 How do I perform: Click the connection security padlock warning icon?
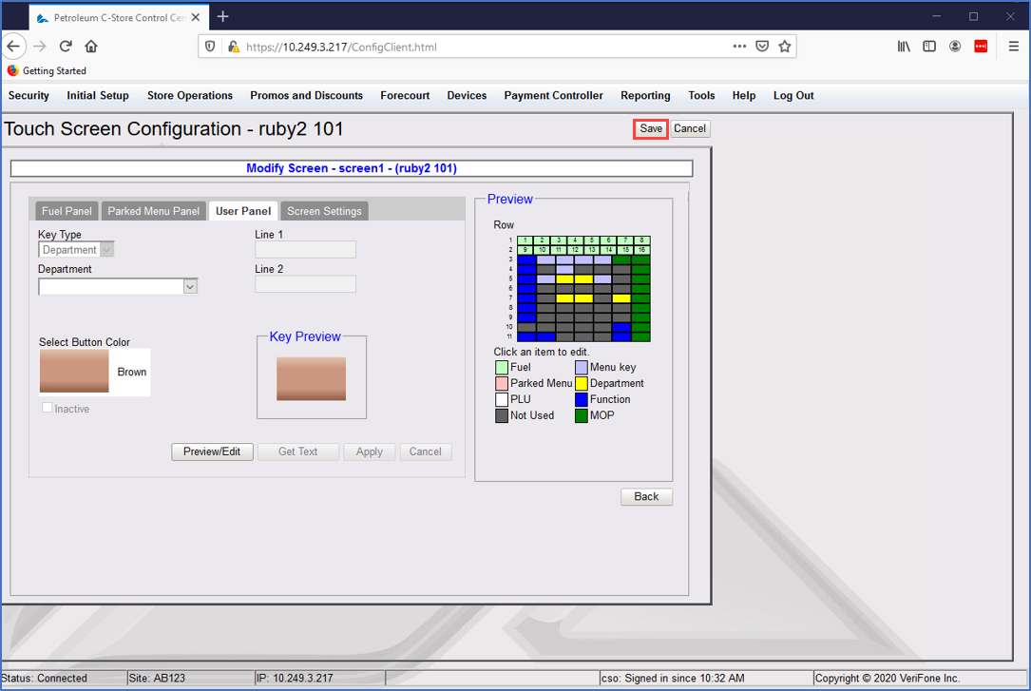[x=234, y=47]
